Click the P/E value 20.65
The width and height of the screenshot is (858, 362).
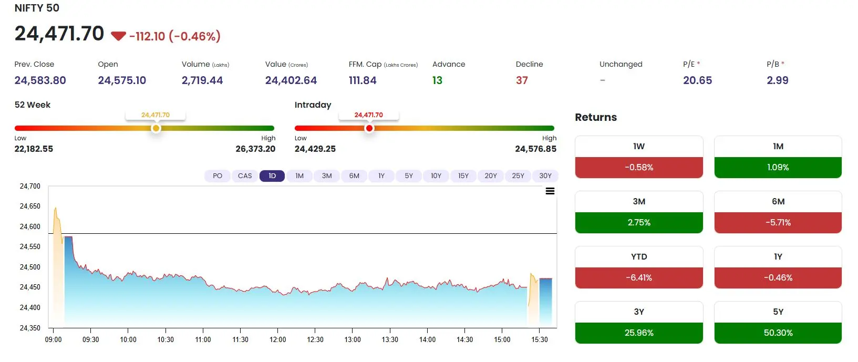tap(698, 80)
